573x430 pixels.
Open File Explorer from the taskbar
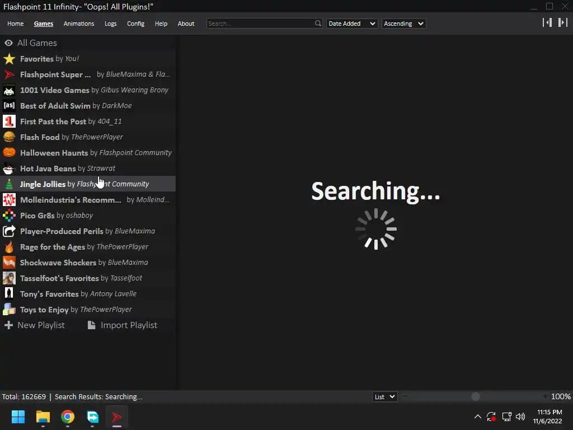43,417
